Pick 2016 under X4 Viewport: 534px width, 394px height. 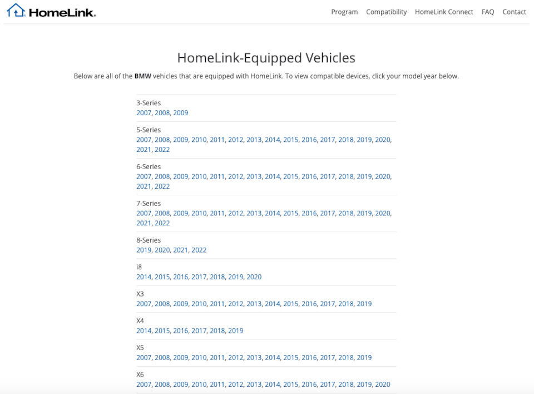click(x=180, y=331)
